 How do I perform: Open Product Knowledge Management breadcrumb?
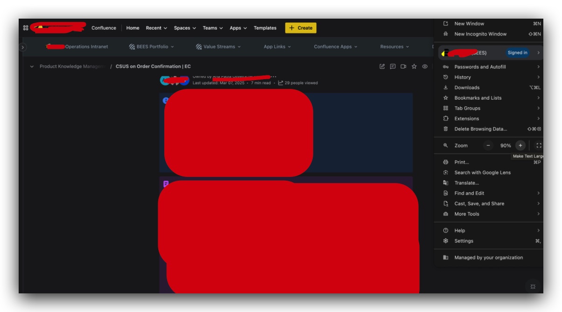[x=72, y=67]
